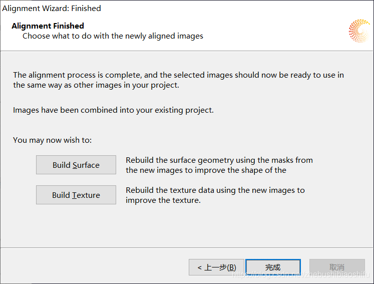Image resolution: width=374 pixels, height=284 pixels.
Task: Click the Build Surface button
Action: [76, 165]
